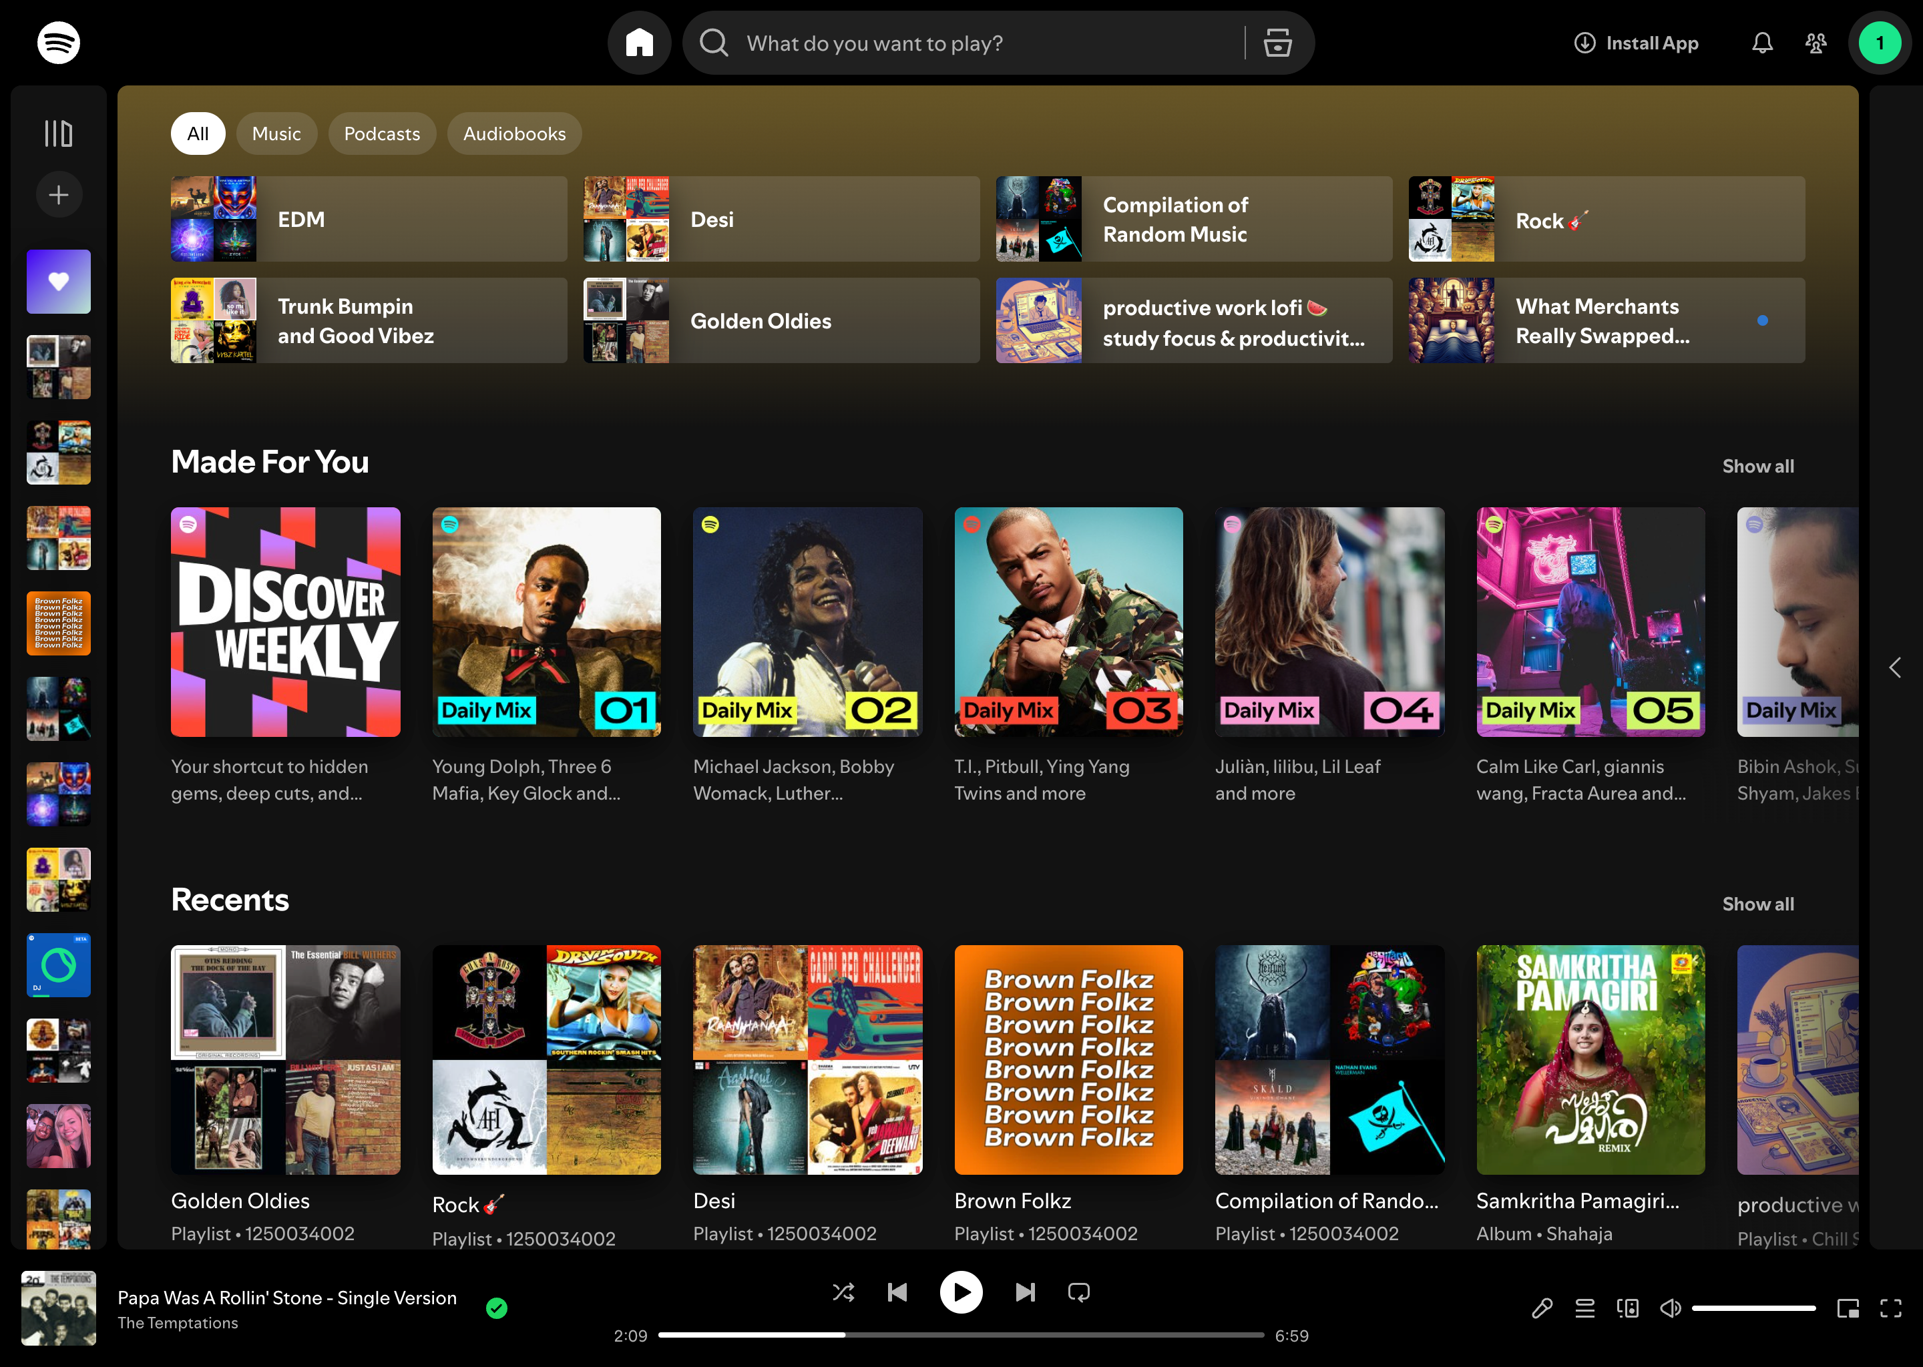Open Compilation of Random Music tile
Screen dimensions: 1923x1367
point(1194,219)
